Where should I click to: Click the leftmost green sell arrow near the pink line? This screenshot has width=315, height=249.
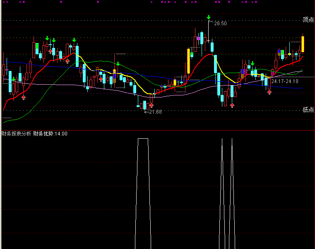tap(14, 79)
